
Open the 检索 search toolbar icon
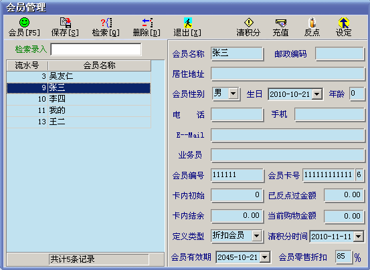tap(106, 23)
